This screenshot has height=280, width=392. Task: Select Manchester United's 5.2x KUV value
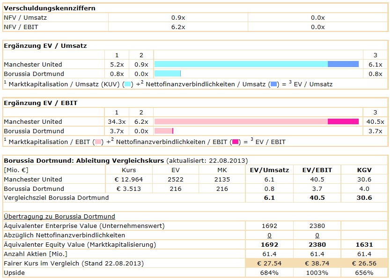click(117, 65)
